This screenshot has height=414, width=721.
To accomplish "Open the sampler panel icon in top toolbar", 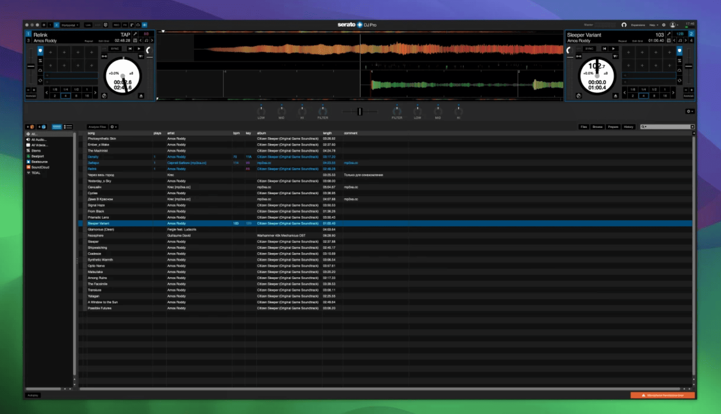I will tap(132, 25).
